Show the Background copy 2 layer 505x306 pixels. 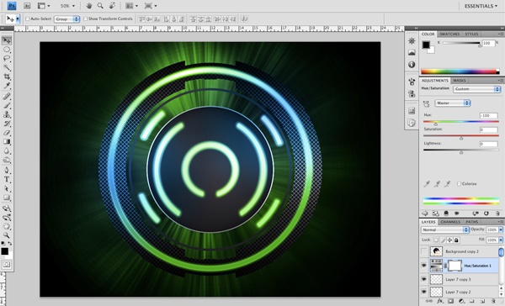(424, 251)
